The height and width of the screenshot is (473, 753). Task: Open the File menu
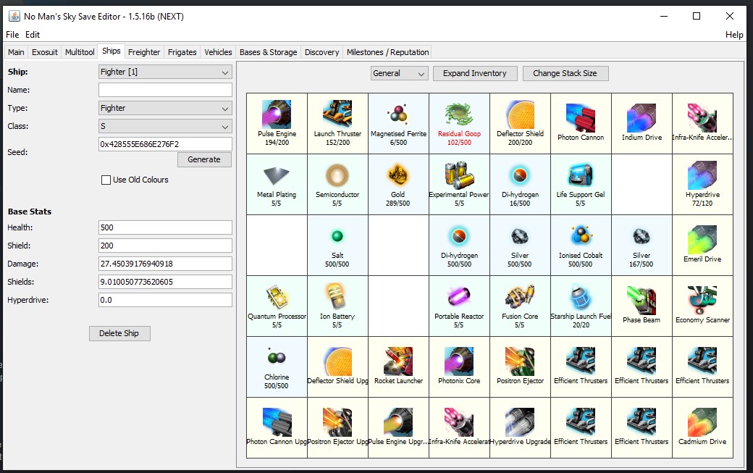[12, 35]
